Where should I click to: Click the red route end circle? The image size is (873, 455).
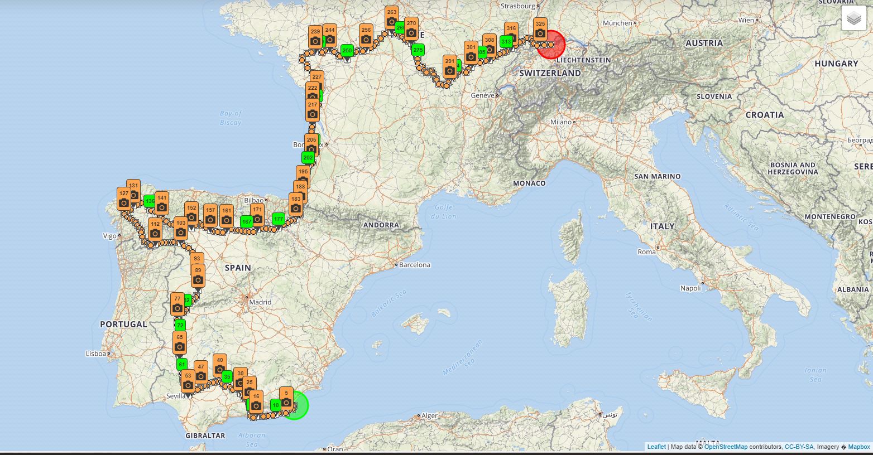pos(551,45)
